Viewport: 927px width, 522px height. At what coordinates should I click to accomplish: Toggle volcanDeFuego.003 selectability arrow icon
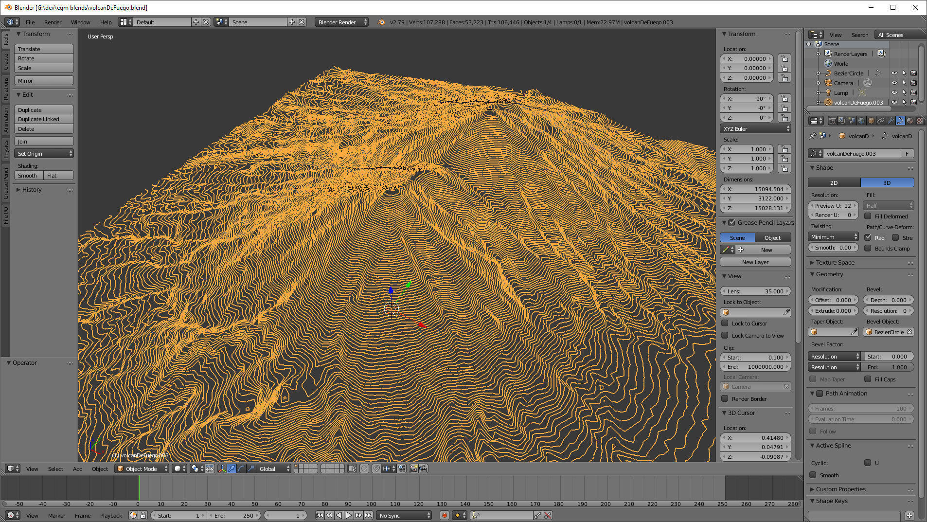pos(904,102)
